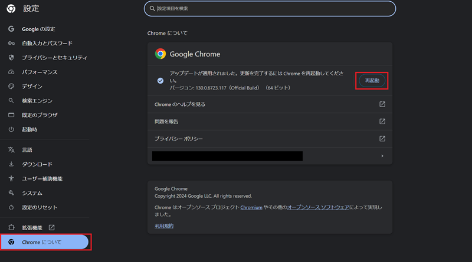Viewport: 472px width, 262px height.
Task: Click the external-link icon beside 拡張機能
Action: click(52, 227)
